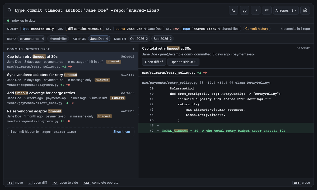Select commit 'Raise vendored adapter timeout'
The height and width of the screenshot is (190, 317).
point(71,116)
